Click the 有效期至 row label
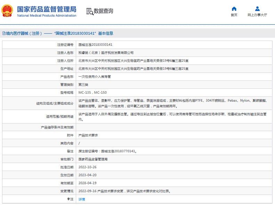Viewport: 275px width, 205px height. point(67,183)
